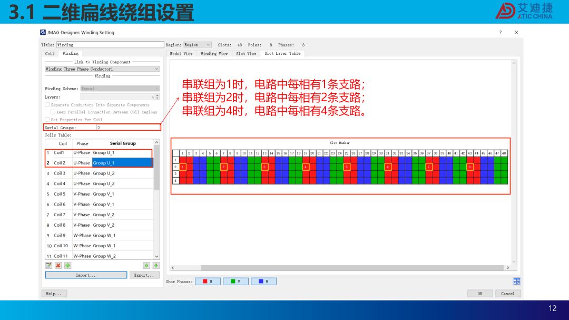
Task: Close the Winding Setting dialog
Action: pos(516,32)
